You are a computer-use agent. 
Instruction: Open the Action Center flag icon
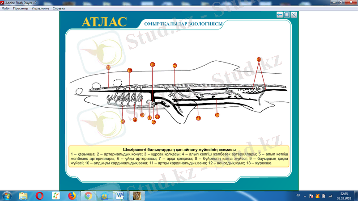tap(311, 196)
